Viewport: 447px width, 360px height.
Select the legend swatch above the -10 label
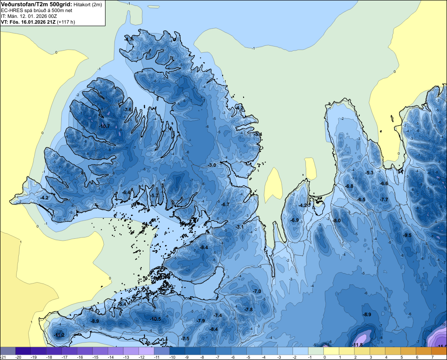pos(177,351)
